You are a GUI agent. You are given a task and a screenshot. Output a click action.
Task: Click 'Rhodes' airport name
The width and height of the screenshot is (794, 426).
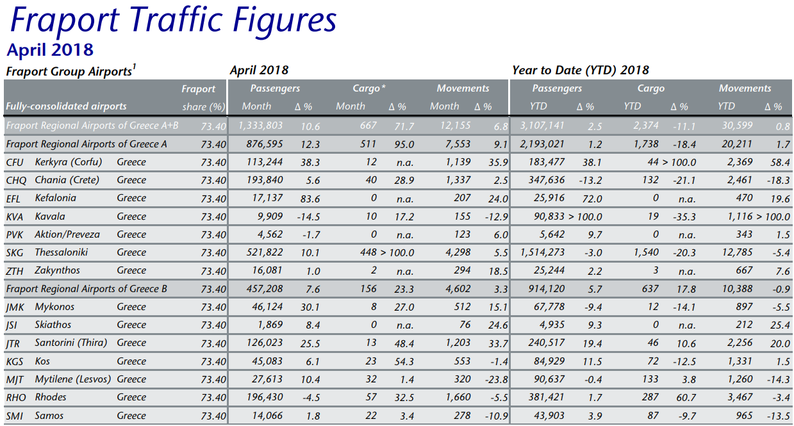click(51, 397)
